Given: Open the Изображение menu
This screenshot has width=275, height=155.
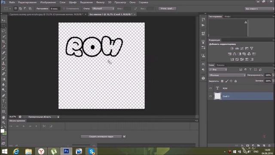Looking at the screenshot, I should coord(48,2).
